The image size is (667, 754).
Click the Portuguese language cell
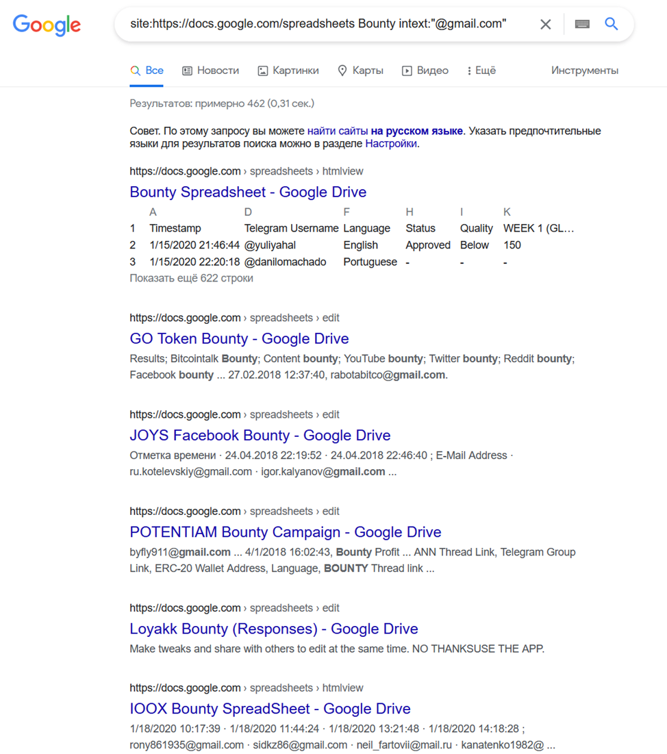pos(370,262)
